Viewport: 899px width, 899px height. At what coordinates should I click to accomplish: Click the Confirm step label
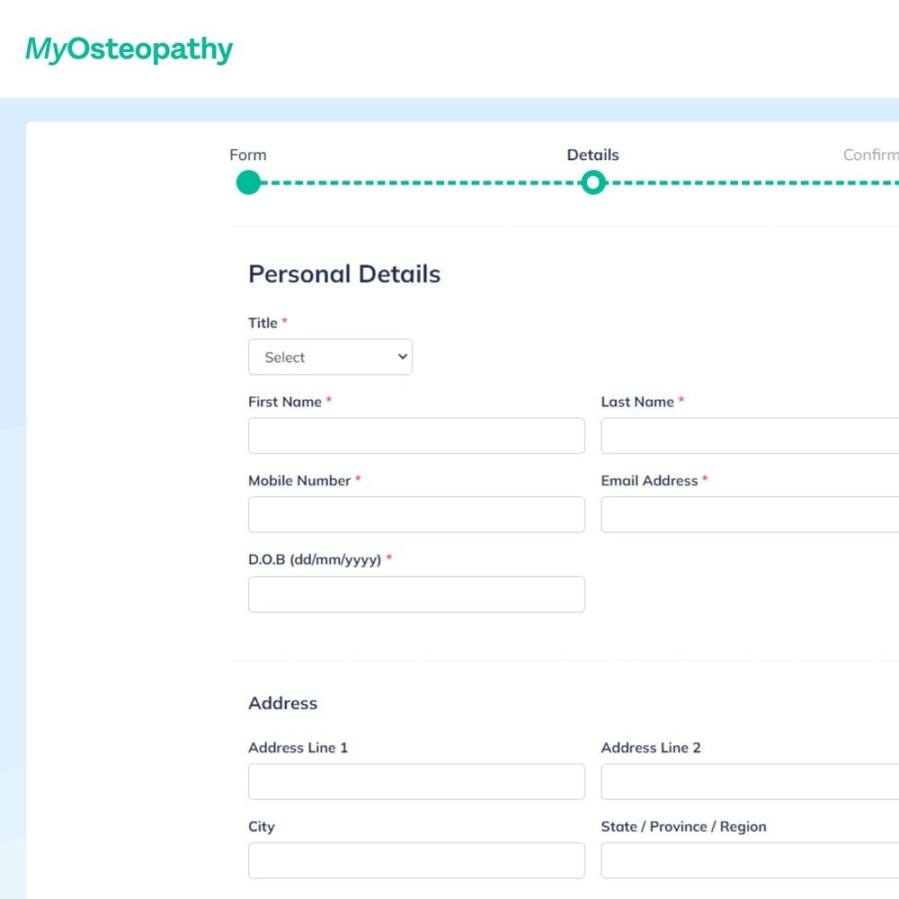[870, 155]
